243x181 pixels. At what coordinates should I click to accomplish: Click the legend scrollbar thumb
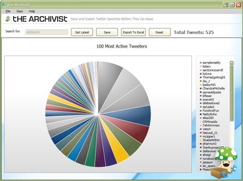click(x=232, y=93)
